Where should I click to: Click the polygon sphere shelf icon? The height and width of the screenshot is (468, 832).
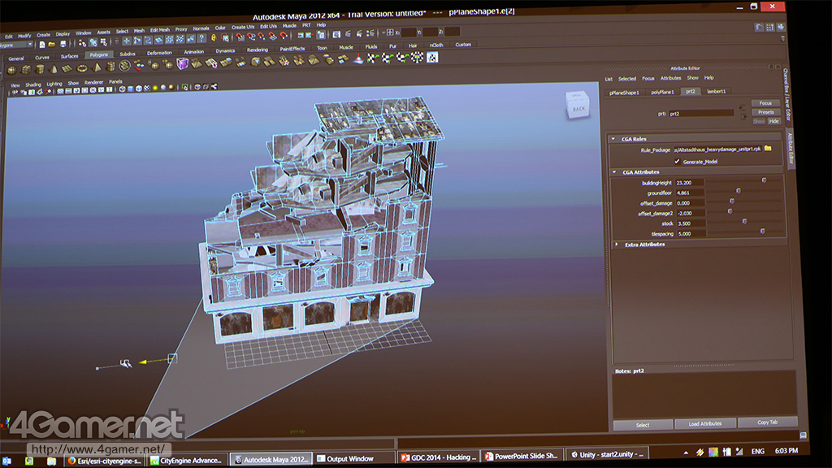tap(13, 69)
